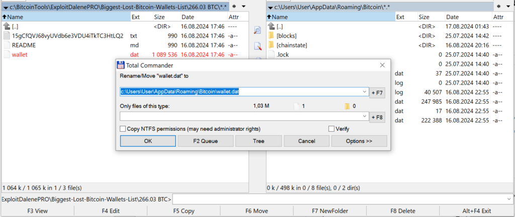Cancel the Rename/Move dialog

[x=307, y=141]
